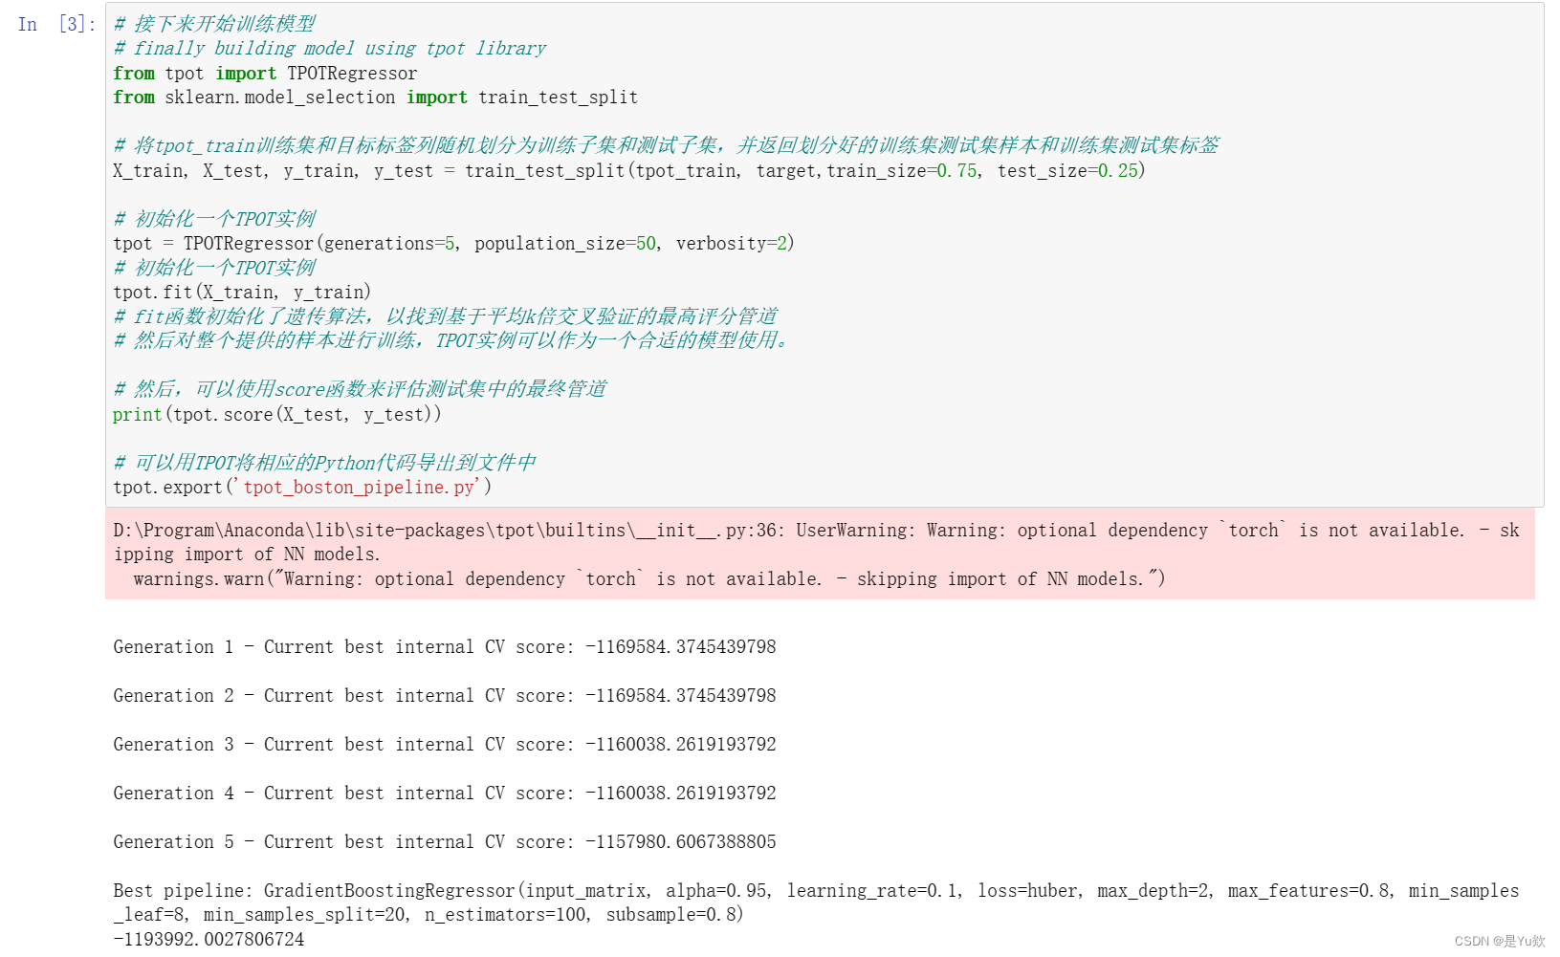
Task: Click the line importing TPOTRegressor
Action: pos(265,74)
